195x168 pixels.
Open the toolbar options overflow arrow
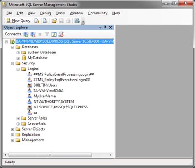pos(83,22)
